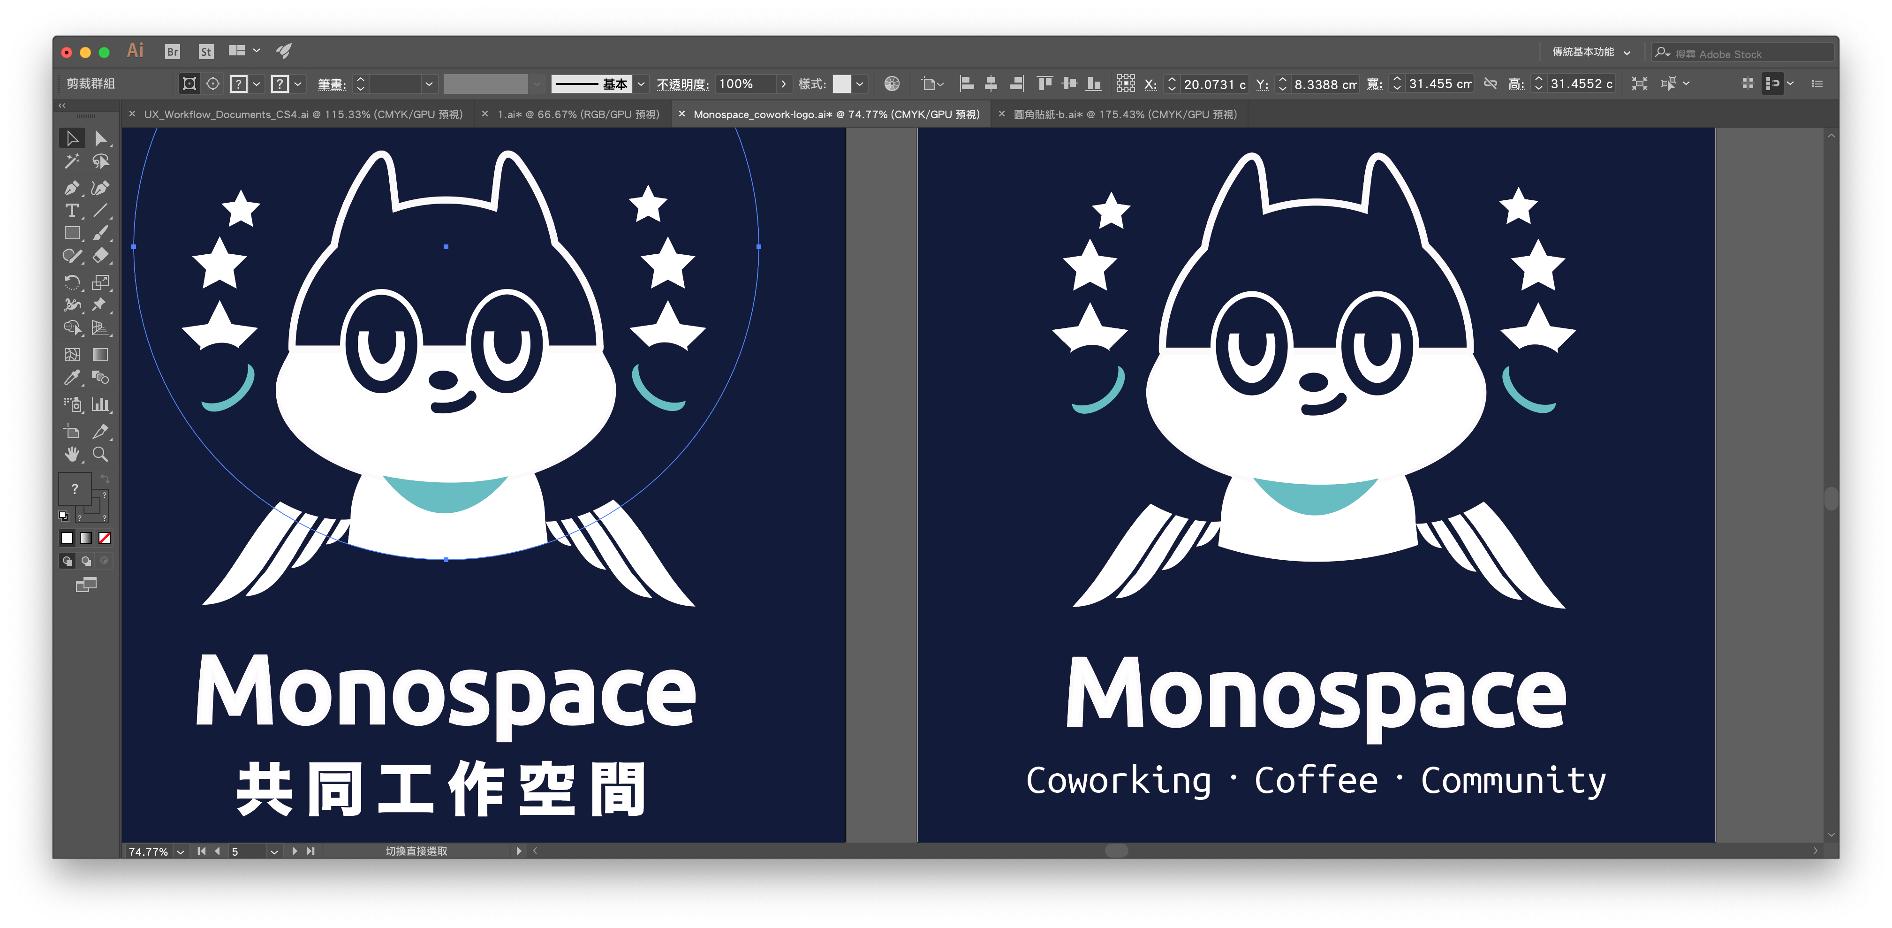The image size is (1892, 928).
Task: Switch to the 1.ai document tab
Action: (578, 114)
